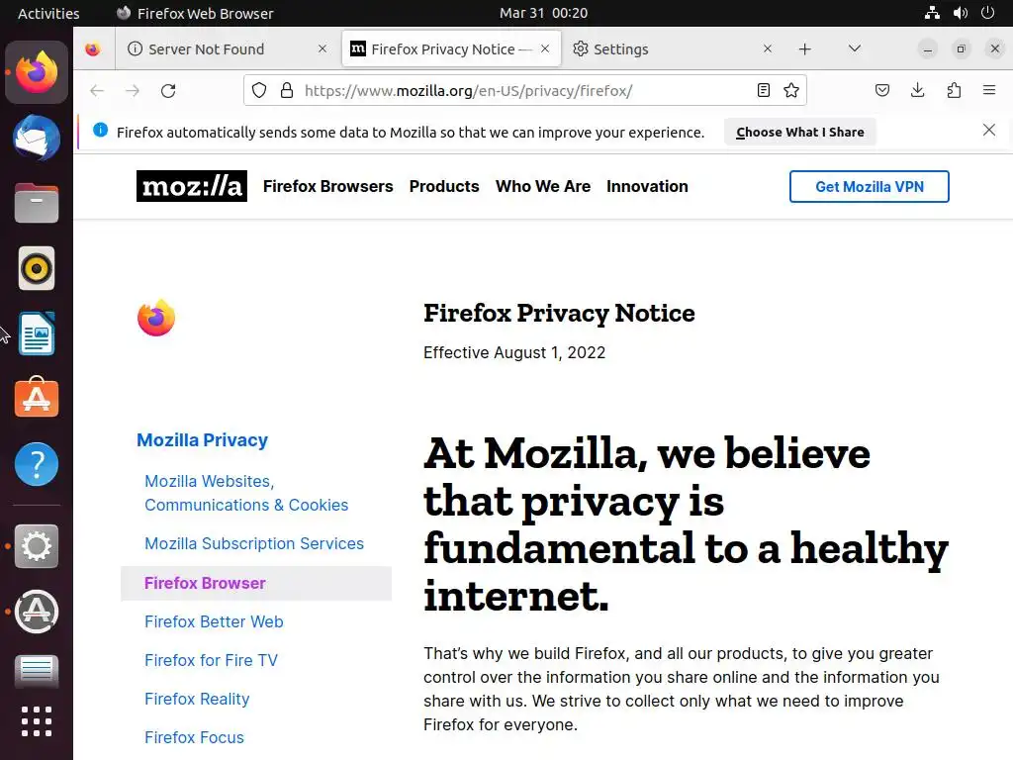Click the Choose What I Share button
The image size is (1013, 760).
pyautogui.click(x=799, y=133)
